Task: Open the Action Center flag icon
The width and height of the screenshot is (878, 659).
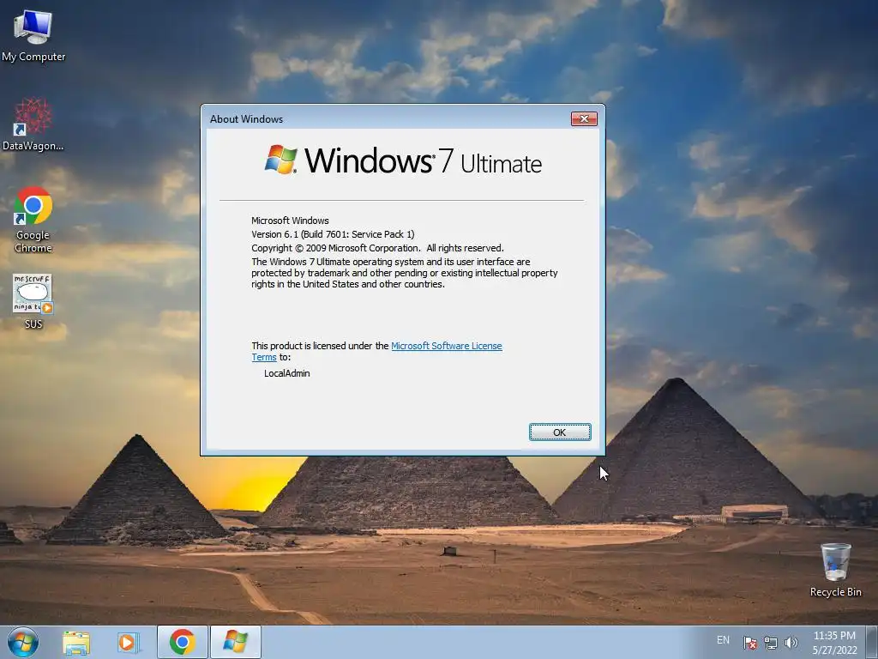Action: pyautogui.click(x=749, y=643)
